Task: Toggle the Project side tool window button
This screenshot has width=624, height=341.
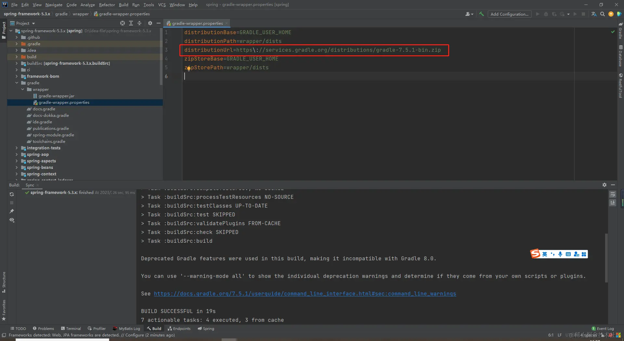Action: click(x=4, y=30)
